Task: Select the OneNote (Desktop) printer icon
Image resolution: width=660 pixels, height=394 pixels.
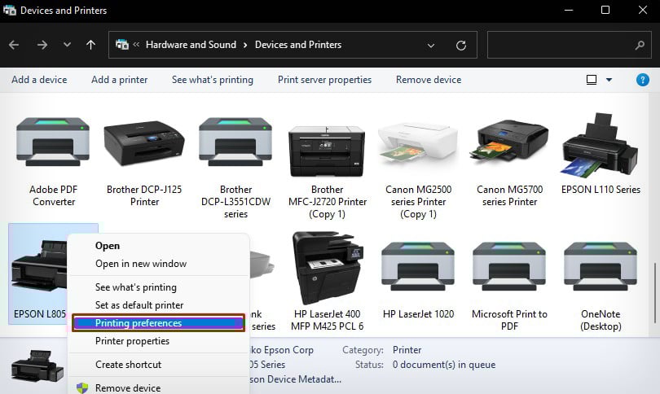Action: coord(601,266)
